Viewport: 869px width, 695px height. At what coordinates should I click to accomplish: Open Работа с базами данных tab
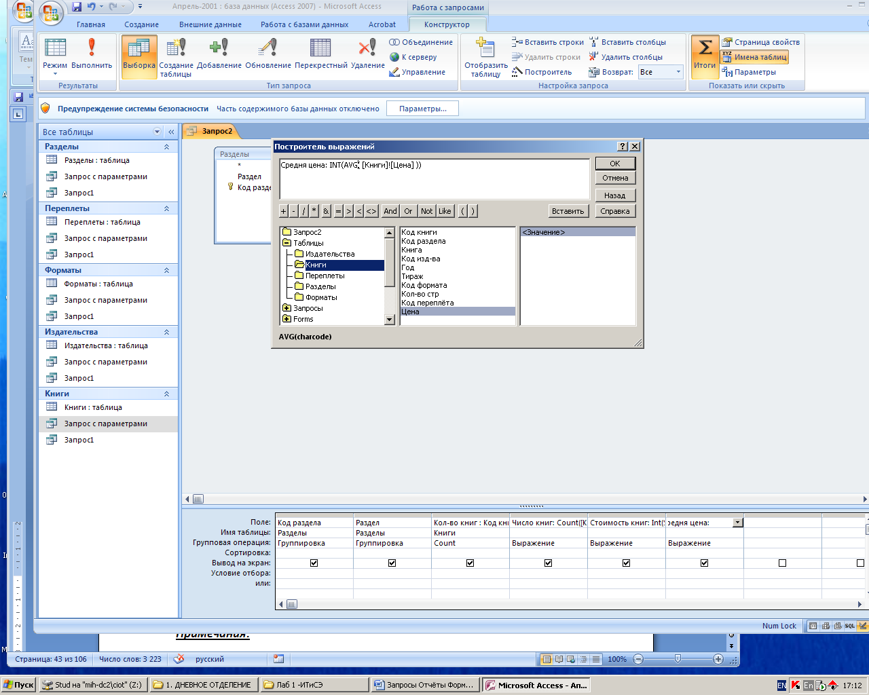point(304,24)
